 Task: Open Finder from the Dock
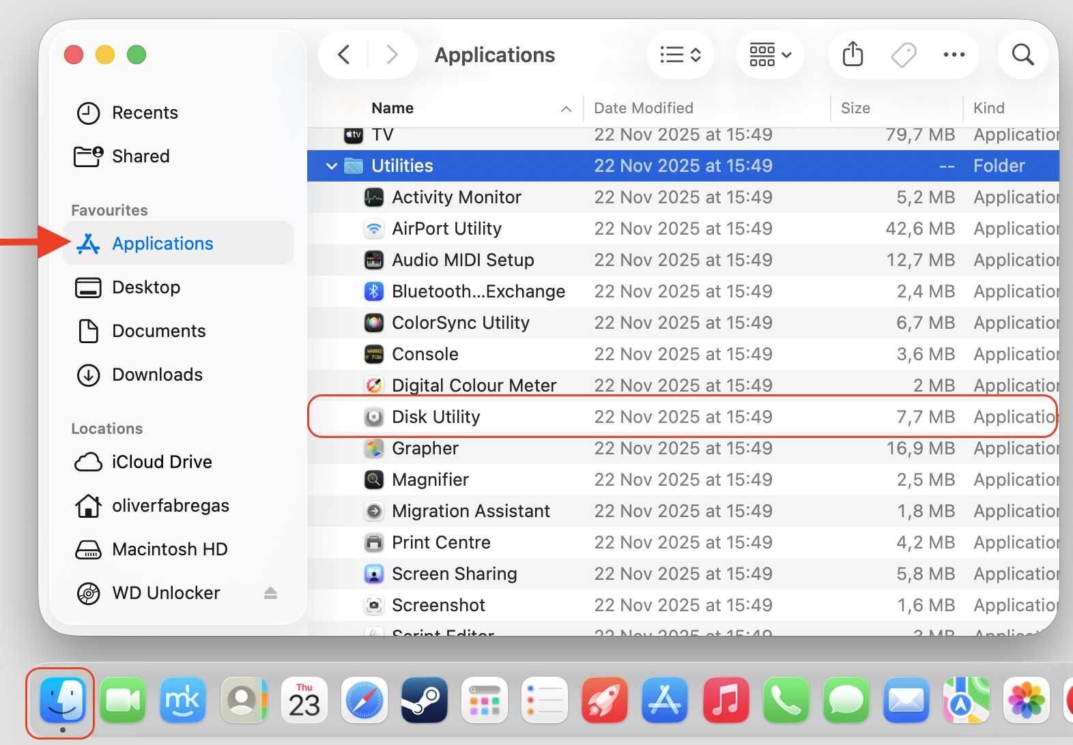pyautogui.click(x=63, y=700)
